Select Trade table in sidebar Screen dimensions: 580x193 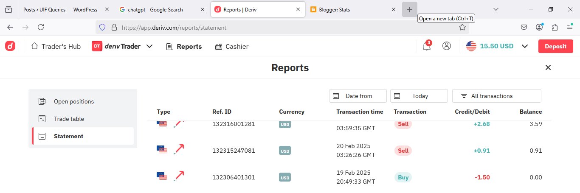pos(83,119)
